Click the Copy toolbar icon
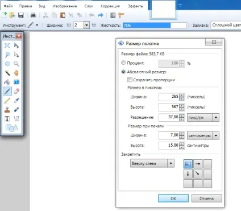The height and width of the screenshot is (211, 241). 54,15
